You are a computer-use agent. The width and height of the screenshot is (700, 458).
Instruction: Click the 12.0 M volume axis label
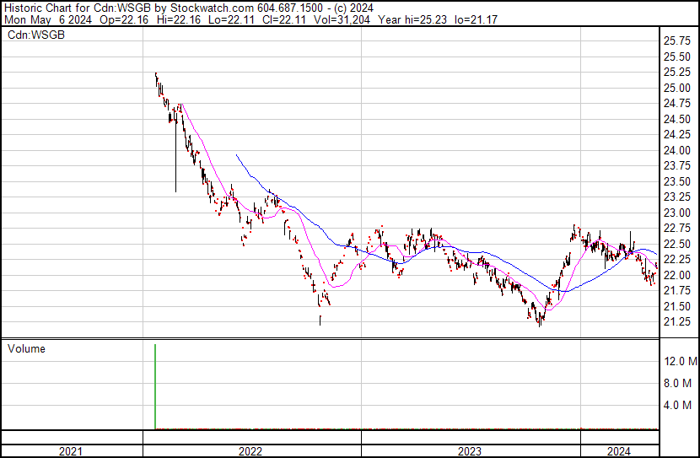point(681,361)
